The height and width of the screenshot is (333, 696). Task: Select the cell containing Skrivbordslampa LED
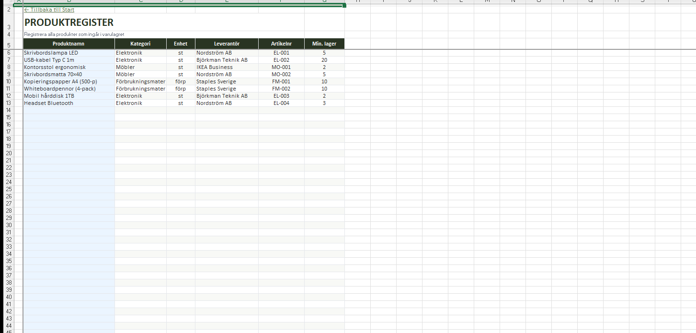click(x=68, y=53)
